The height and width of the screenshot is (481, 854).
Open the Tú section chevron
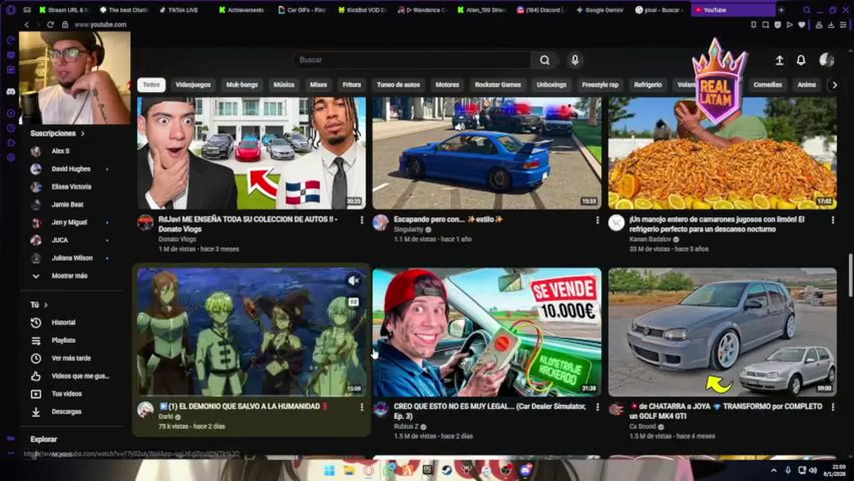[x=46, y=305]
